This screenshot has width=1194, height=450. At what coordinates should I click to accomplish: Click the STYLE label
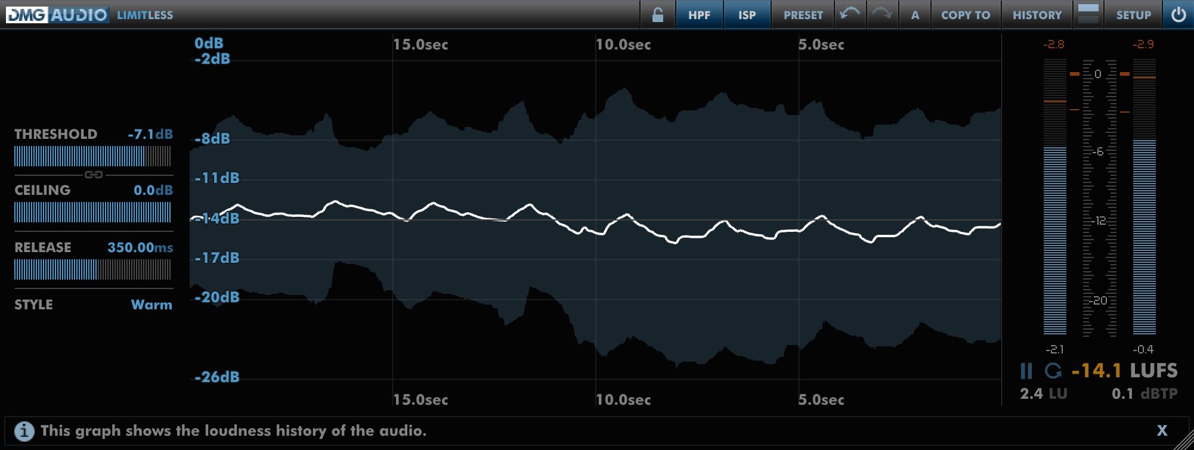point(33,305)
